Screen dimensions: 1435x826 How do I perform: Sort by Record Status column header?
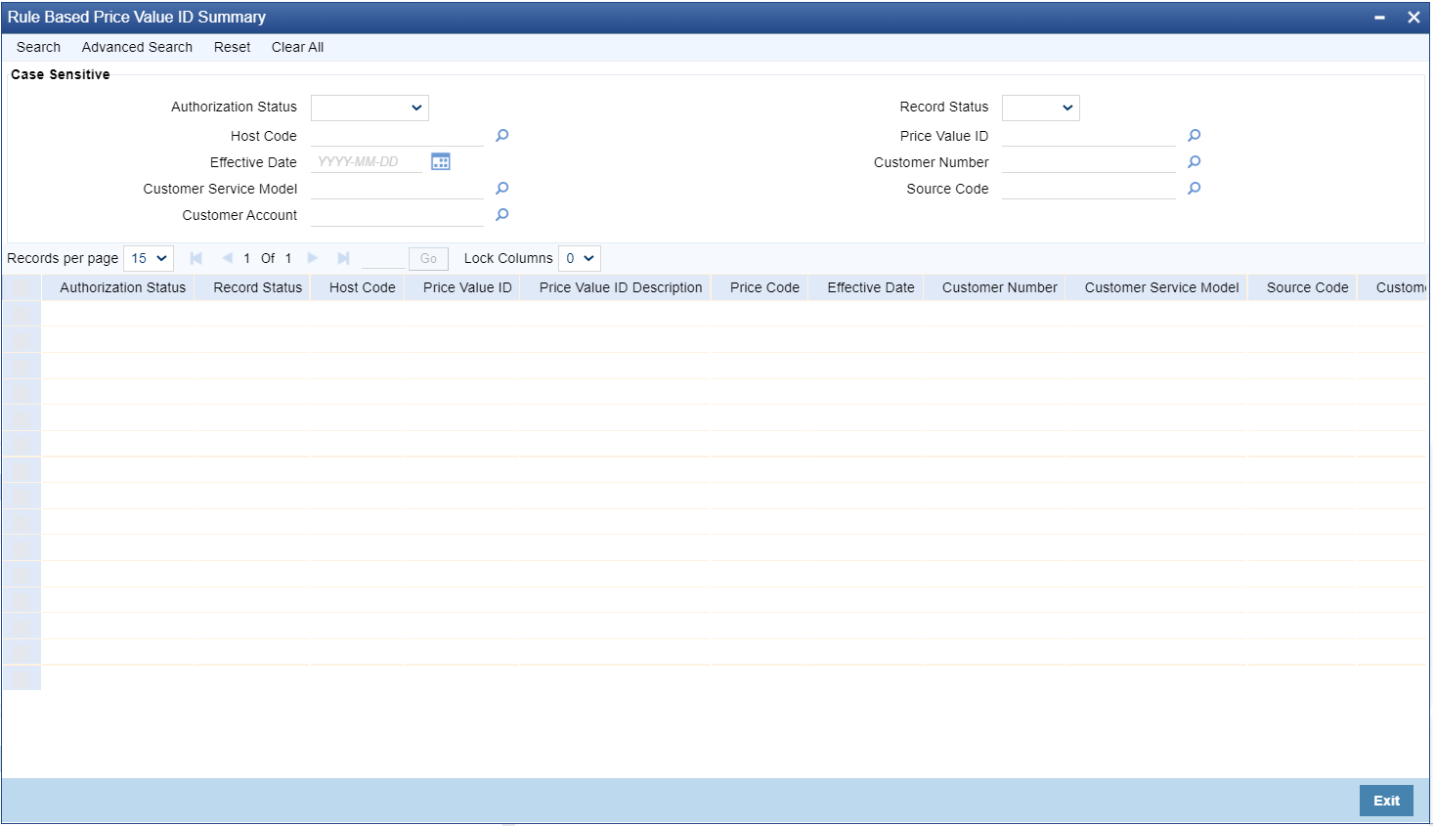(257, 287)
